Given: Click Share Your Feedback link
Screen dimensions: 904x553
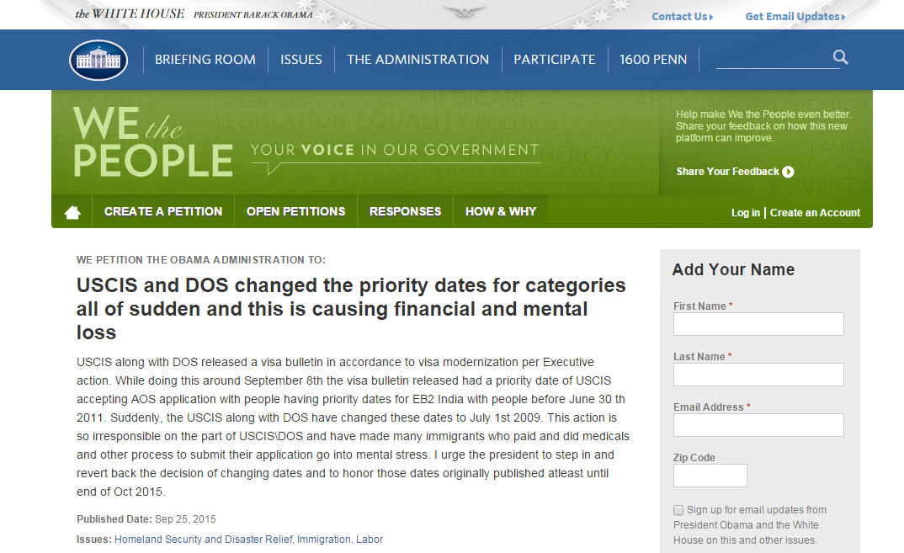Looking at the screenshot, I should (727, 171).
